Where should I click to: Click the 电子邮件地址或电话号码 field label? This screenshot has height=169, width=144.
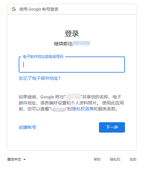43,56
